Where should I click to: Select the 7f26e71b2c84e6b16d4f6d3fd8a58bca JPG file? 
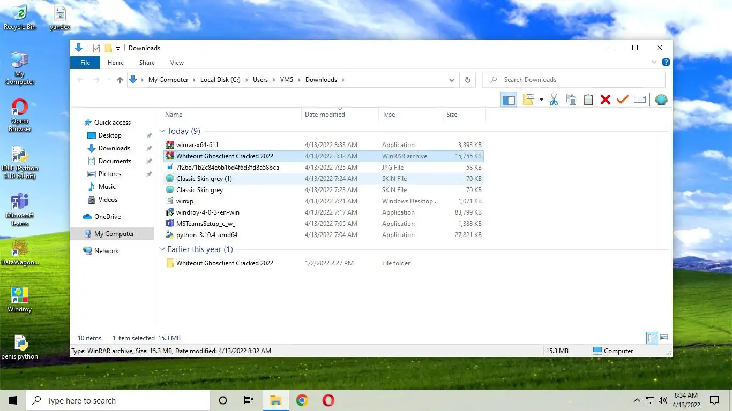point(323,168)
